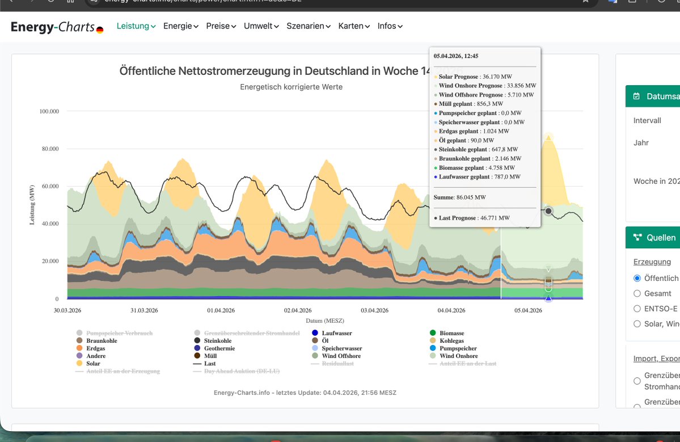Toggle the Solar legend color dot
This screenshot has height=442, width=680.
[79, 364]
